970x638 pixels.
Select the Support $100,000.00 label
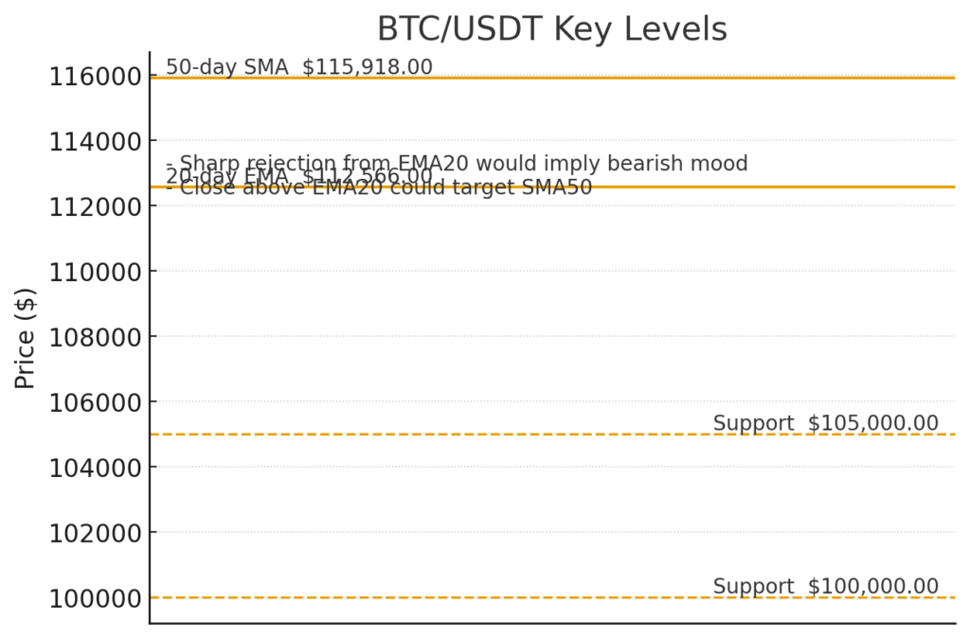coord(825,586)
